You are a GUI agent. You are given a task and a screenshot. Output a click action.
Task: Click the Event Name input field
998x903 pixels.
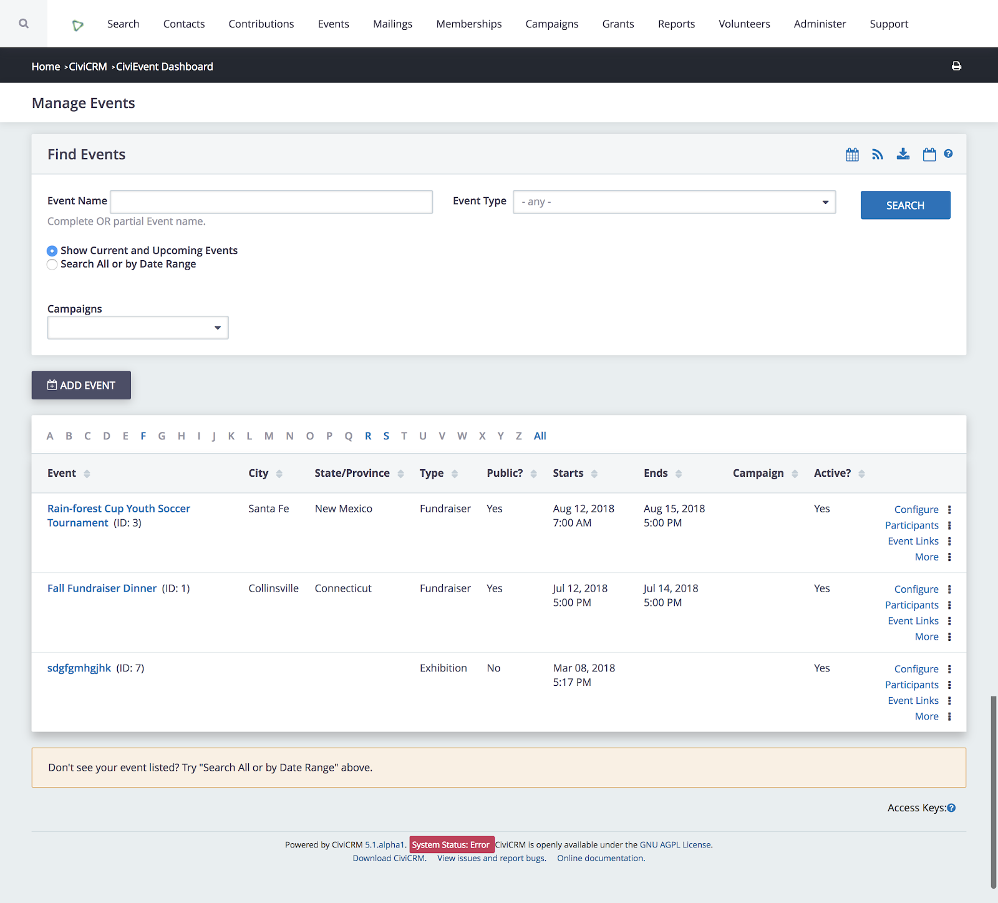271,202
